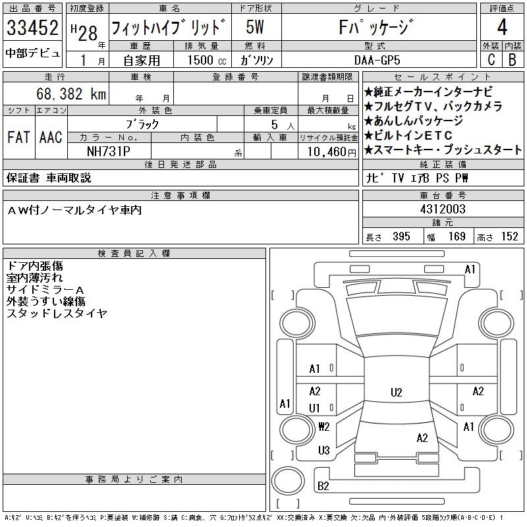This screenshot has width=527, height=527.
Task: Select the 保証書 車両取説 later-shipped parts text
Action: (x=49, y=178)
